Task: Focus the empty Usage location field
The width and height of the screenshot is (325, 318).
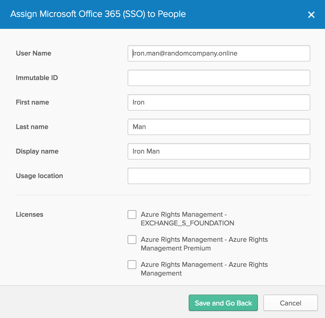Action: [219, 176]
